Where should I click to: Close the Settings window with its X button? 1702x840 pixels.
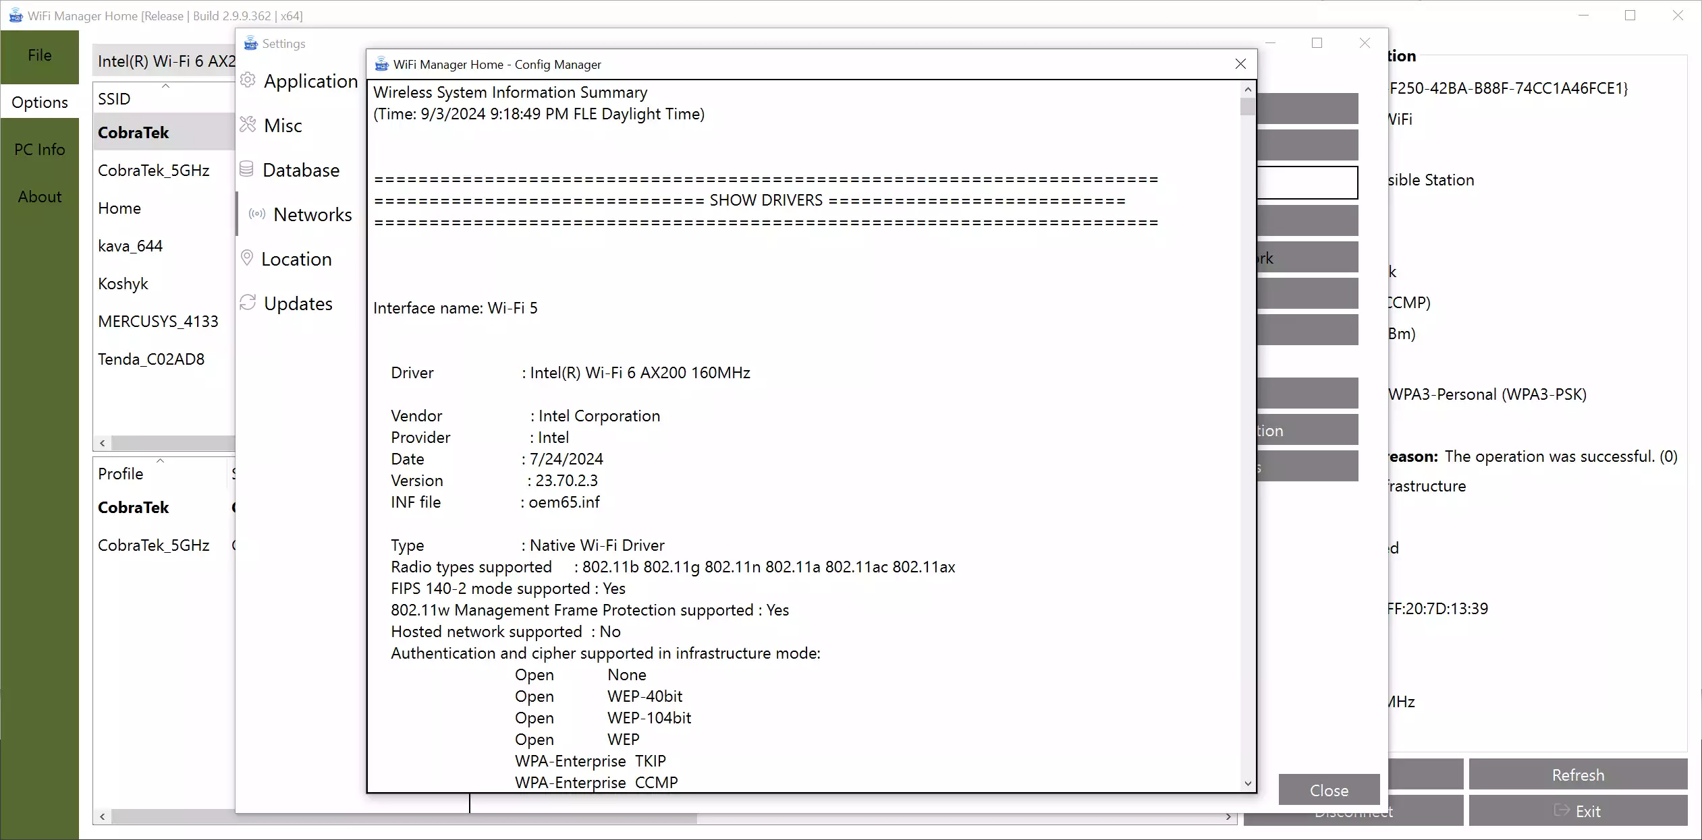point(1365,43)
